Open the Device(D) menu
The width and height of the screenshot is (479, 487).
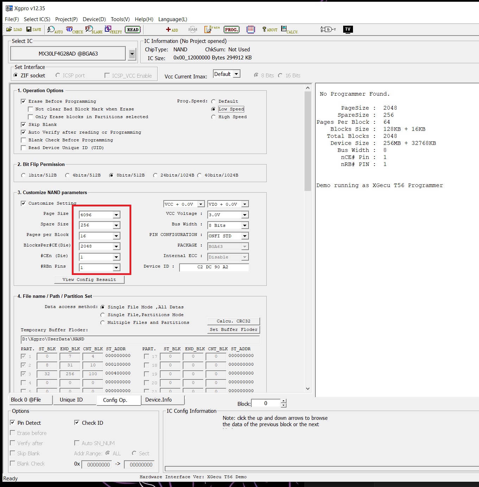pos(94,19)
